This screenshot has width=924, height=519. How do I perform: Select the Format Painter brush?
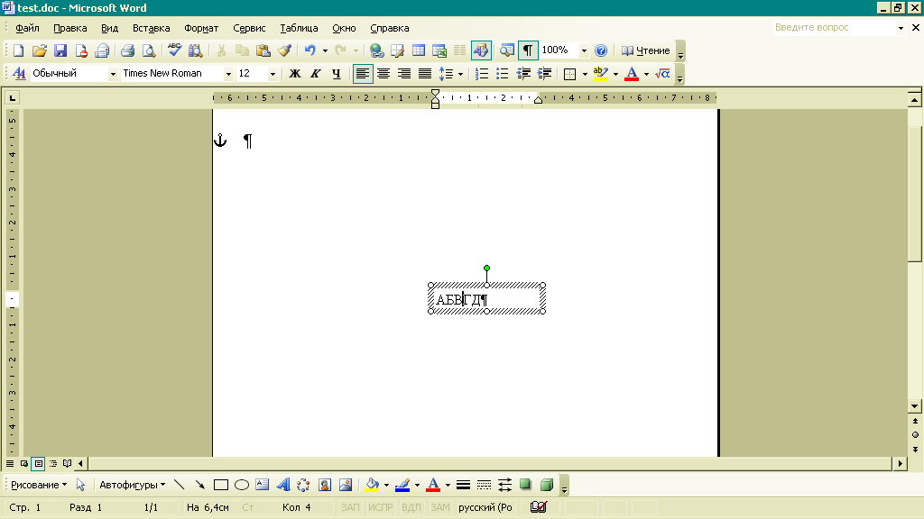pyautogui.click(x=284, y=50)
